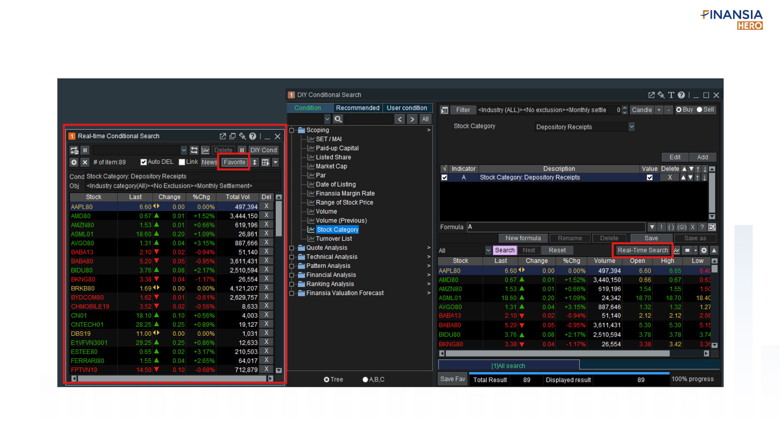Toggle the Auto DEL checkbox
Screen dimensions: 781x439
click(143, 162)
